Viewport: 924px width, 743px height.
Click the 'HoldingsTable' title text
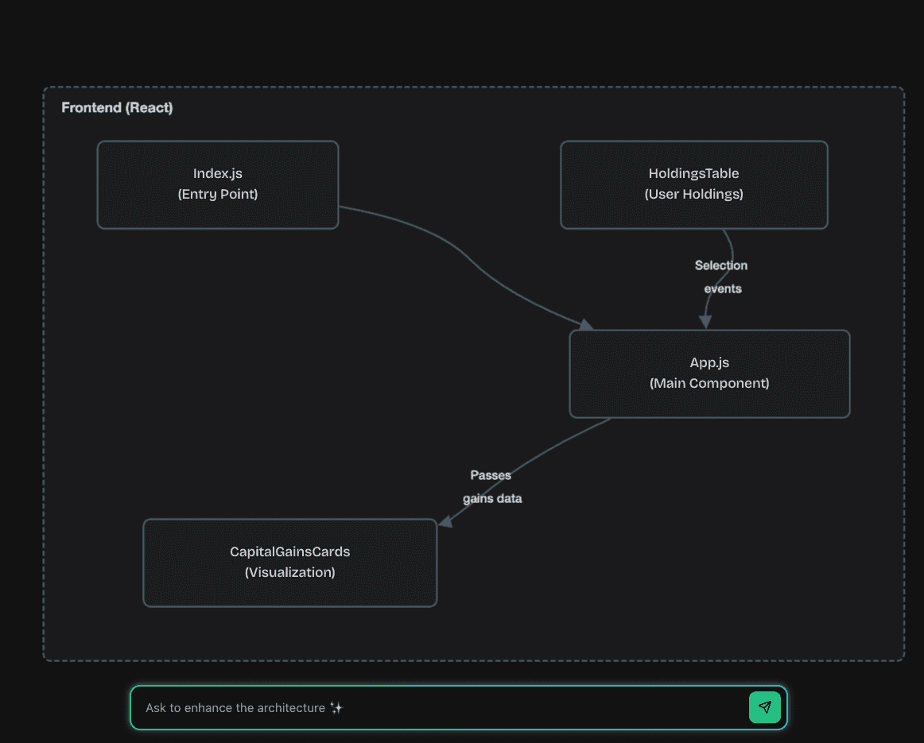tap(693, 173)
